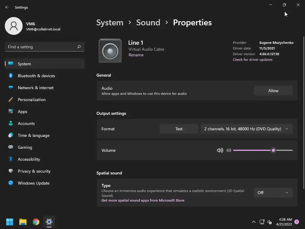Click the Find a setting search box
Screen dimensions: 305x229
click(42, 47)
